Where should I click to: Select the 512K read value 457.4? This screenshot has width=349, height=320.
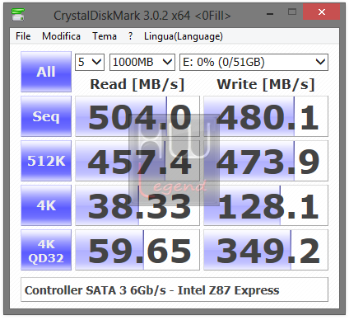click(137, 161)
